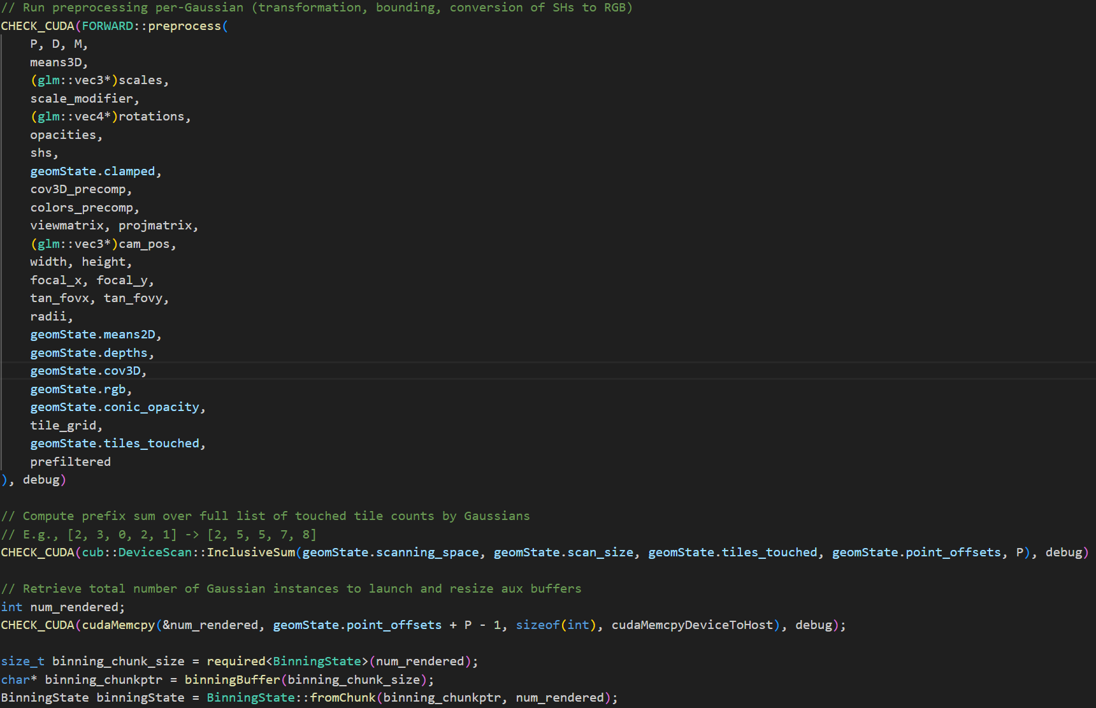Click 'geomState.clamped,' line
This screenshot has width=1096, height=708.
coord(96,171)
